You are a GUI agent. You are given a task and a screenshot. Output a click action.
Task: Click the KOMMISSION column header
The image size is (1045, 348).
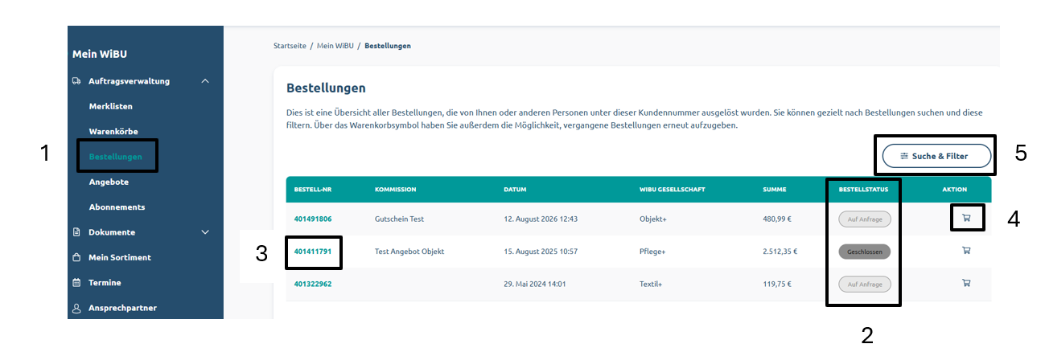[x=396, y=190]
